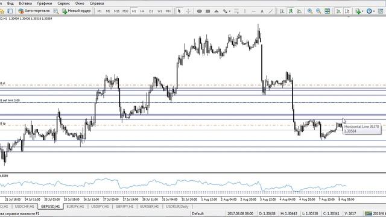This screenshot has height=217, width=386.
Task: Open the favorites star icon in toolbar
Action: pos(2,11)
